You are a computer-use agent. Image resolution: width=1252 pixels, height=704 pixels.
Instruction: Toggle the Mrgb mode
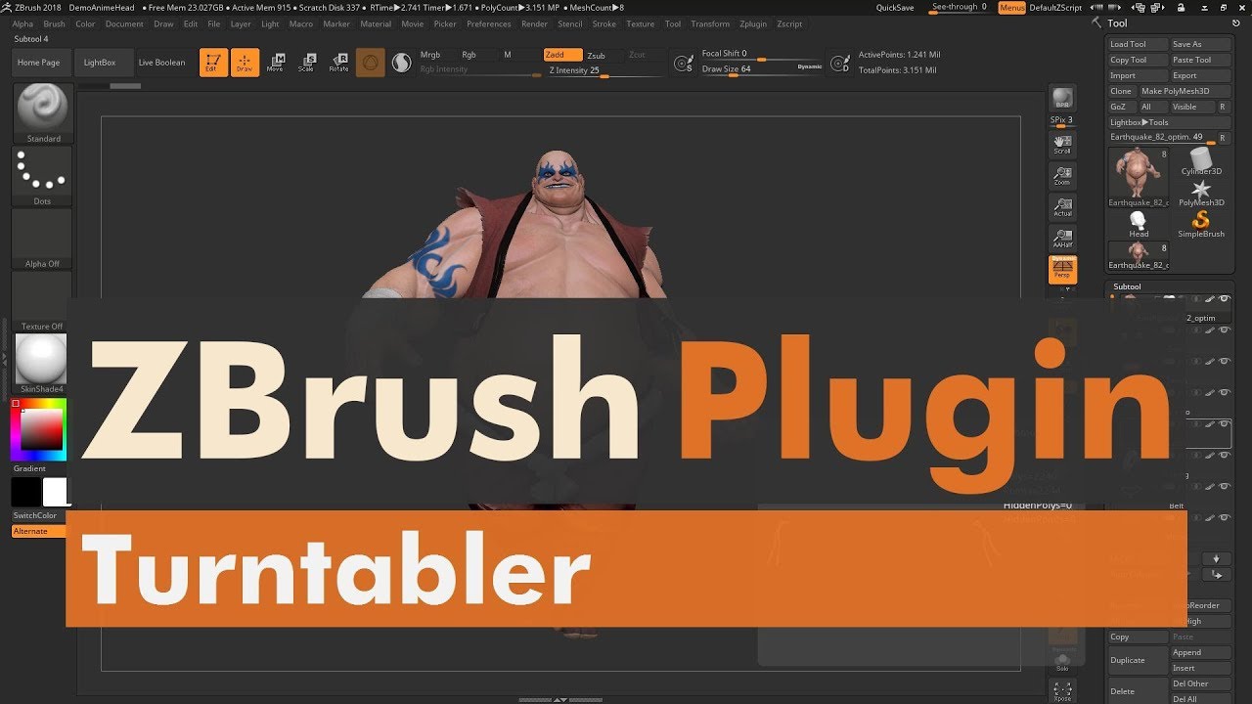[x=430, y=55]
